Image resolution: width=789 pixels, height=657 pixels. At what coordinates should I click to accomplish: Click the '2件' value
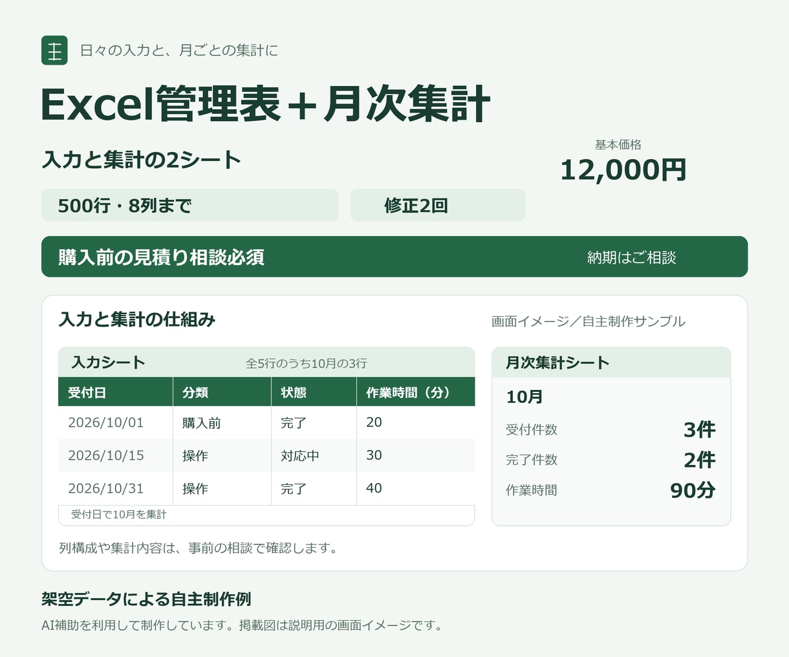[700, 460]
